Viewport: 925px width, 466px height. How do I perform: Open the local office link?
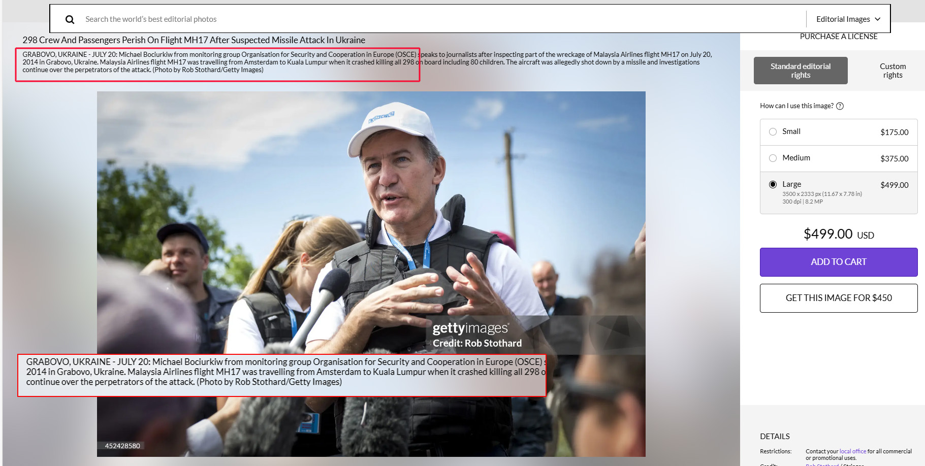click(x=853, y=451)
